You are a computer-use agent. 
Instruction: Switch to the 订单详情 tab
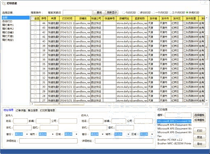(x=21, y=110)
